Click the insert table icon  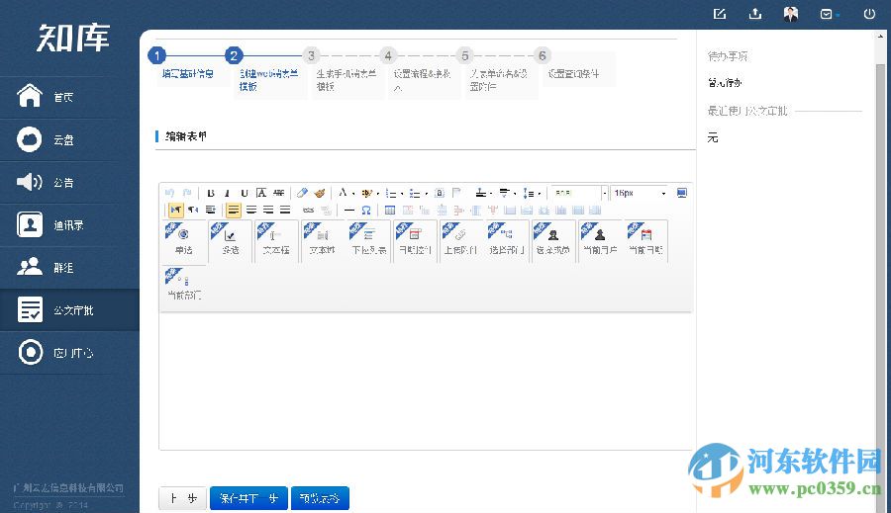click(x=390, y=210)
